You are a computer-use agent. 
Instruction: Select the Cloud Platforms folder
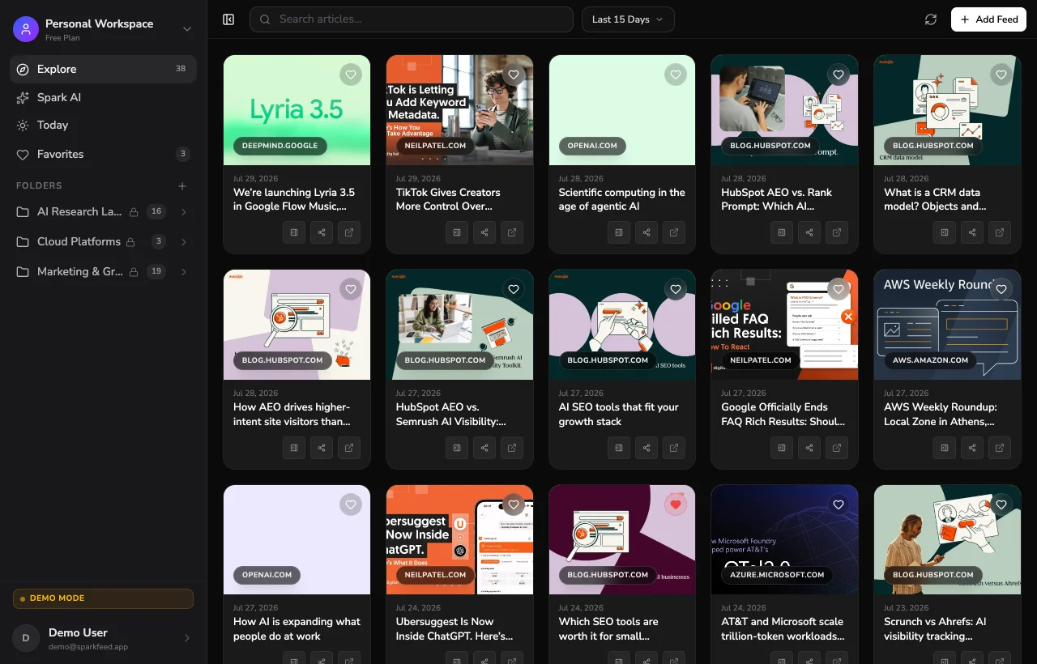(79, 241)
